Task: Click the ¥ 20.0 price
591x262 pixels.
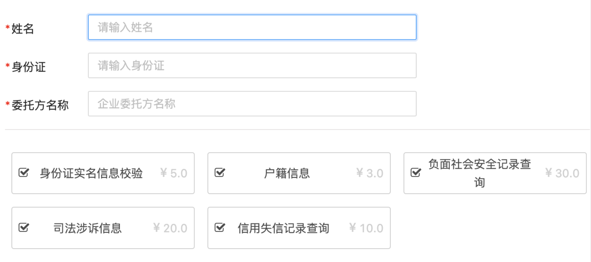Action: (170, 228)
